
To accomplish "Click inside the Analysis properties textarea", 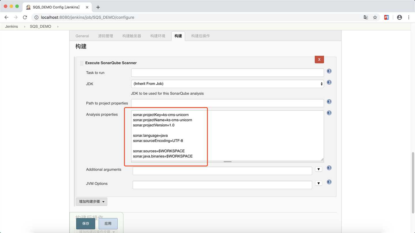I will tap(227, 136).
